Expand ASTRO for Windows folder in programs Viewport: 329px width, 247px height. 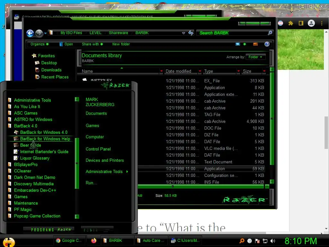[33, 120]
